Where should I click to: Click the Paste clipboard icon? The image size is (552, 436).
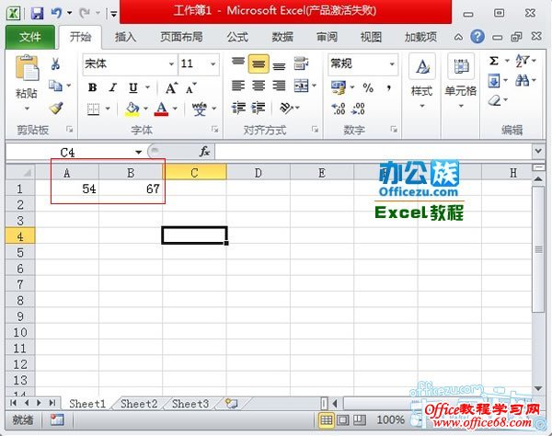(27, 68)
